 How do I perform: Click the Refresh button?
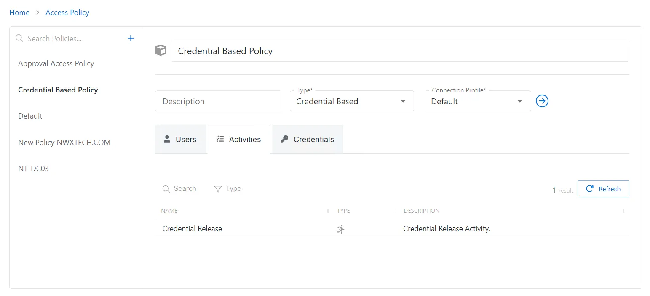(603, 189)
